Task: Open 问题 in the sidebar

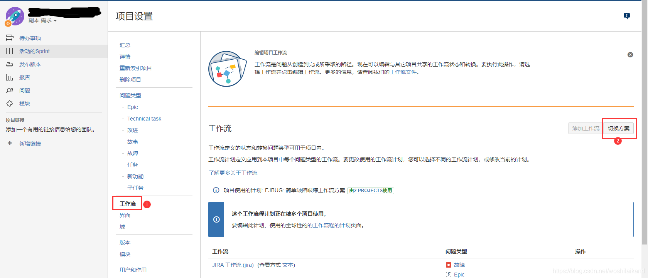Action: click(x=25, y=90)
